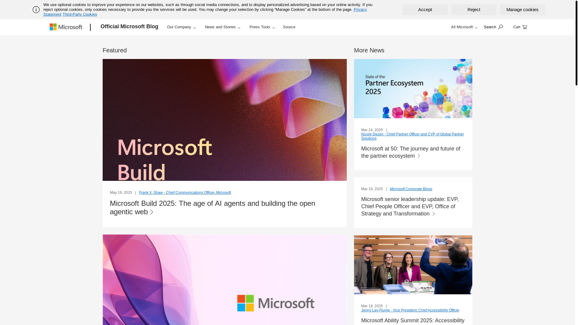Viewport: 578px width, 325px height.
Task: Click the Mar 18, 2025 date
Action: tap(372, 306)
